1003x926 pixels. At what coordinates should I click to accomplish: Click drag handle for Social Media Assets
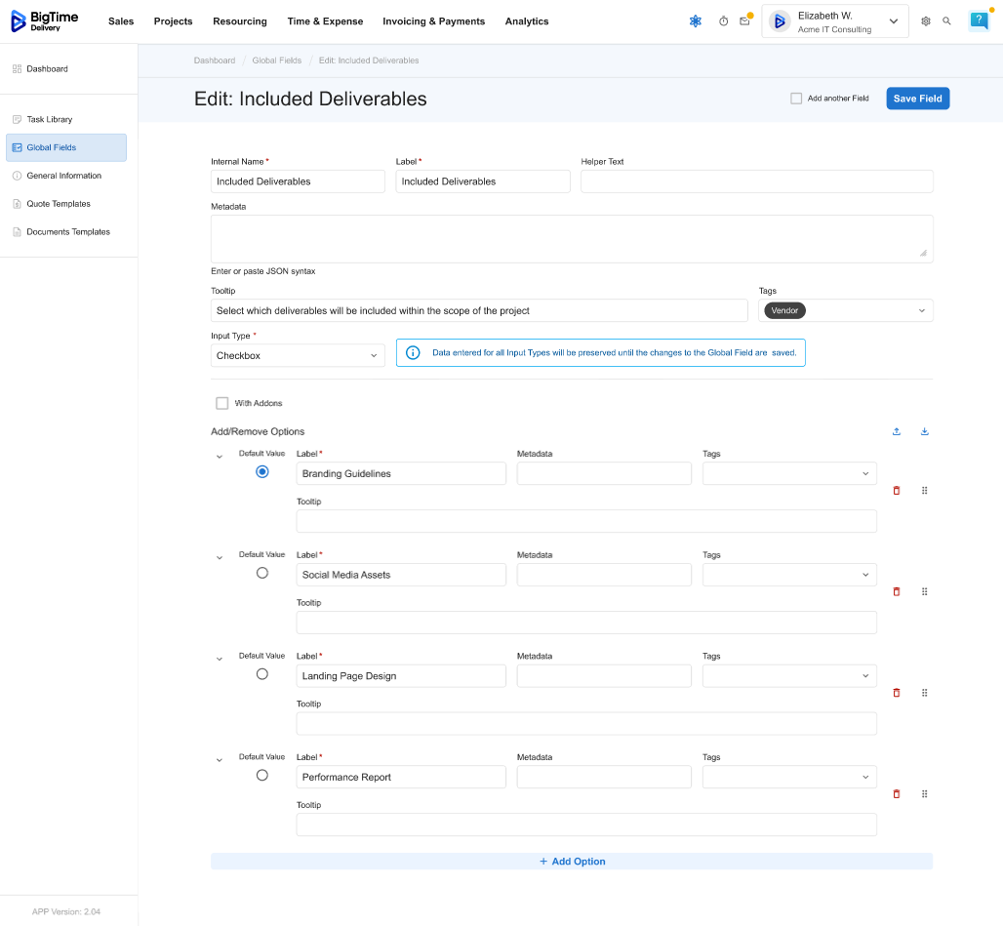pyautogui.click(x=924, y=592)
